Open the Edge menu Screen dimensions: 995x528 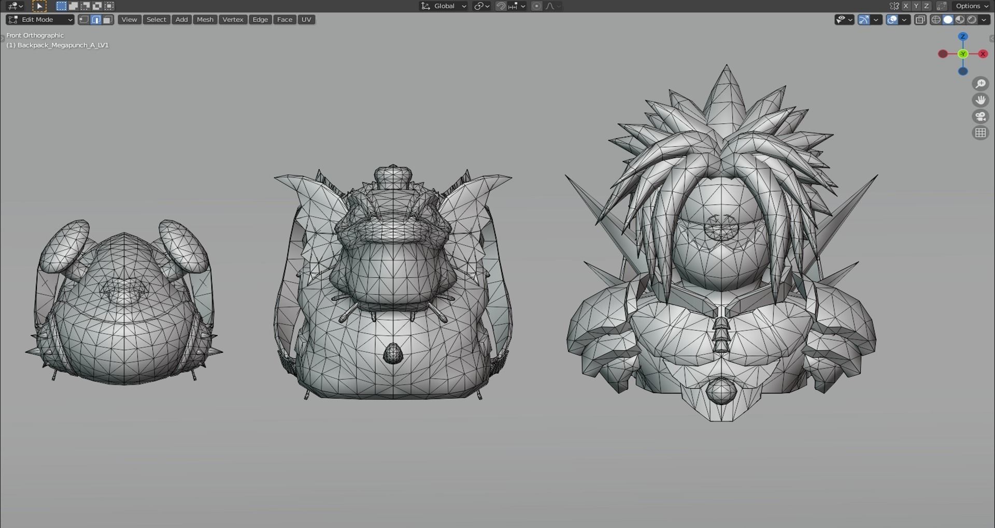point(260,20)
